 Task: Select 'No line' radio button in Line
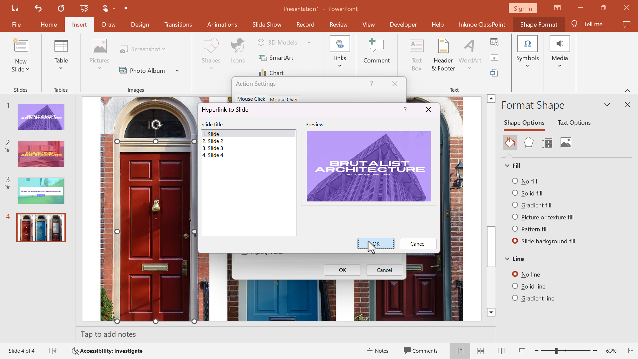click(516, 274)
